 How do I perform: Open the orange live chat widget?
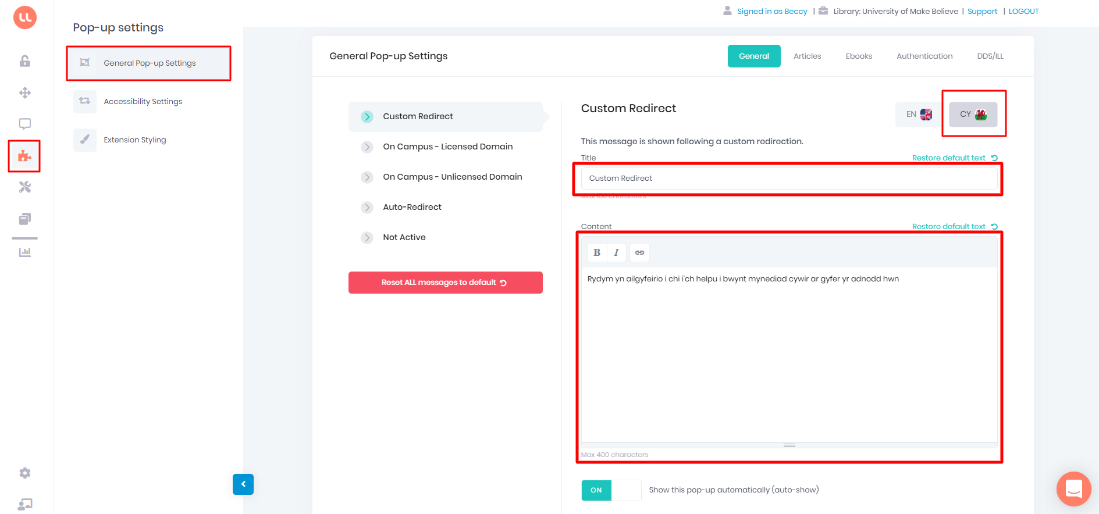coord(1074,489)
